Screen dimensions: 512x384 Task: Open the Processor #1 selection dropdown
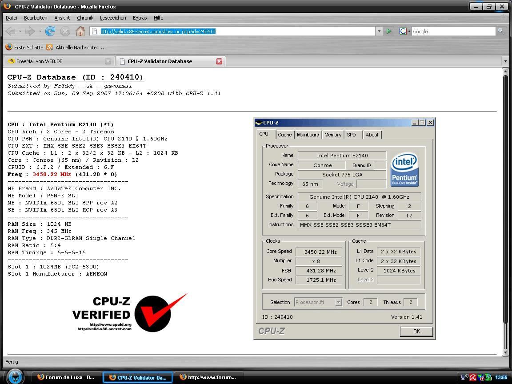[x=339, y=302]
